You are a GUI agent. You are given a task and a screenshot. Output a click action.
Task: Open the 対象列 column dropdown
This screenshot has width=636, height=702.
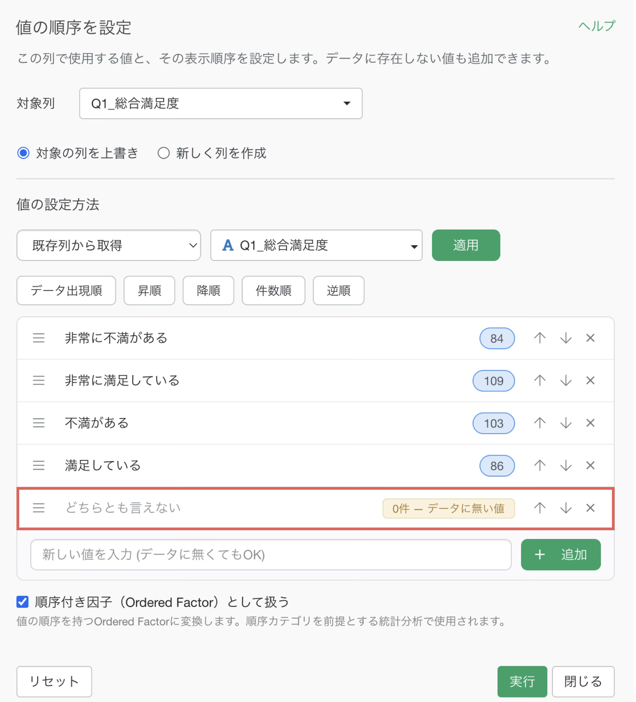(x=222, y=104)
